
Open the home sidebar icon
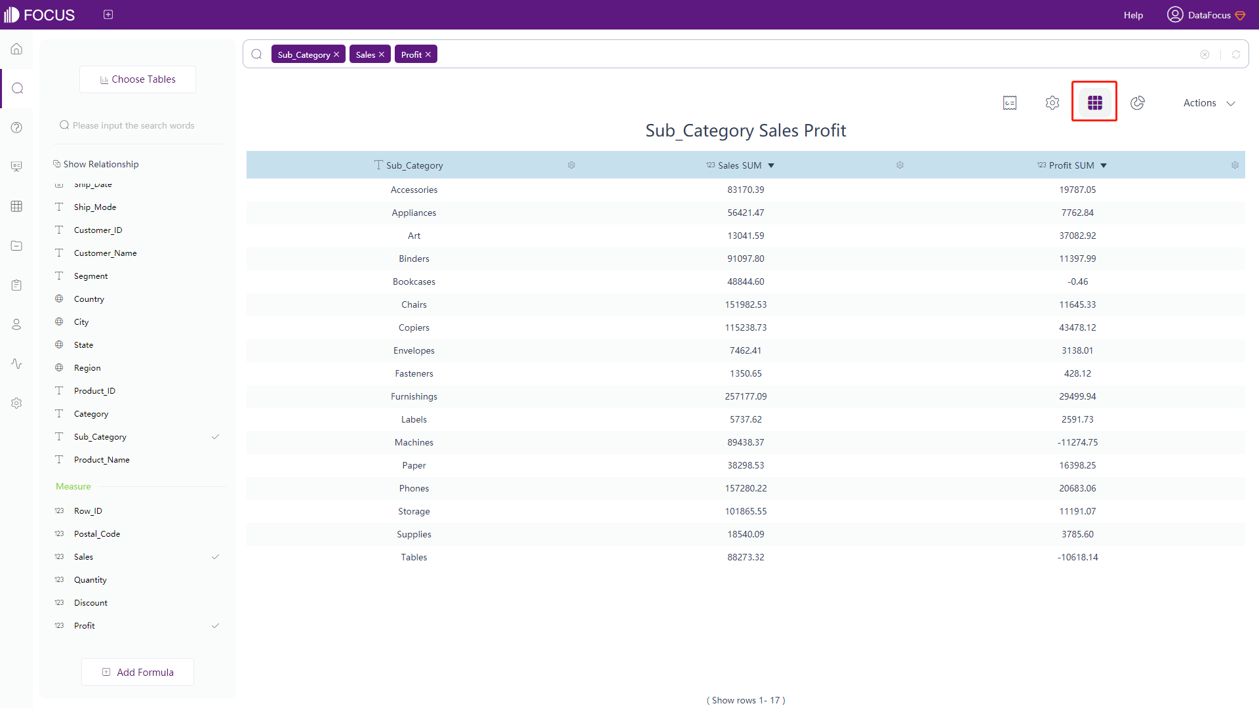17,49
